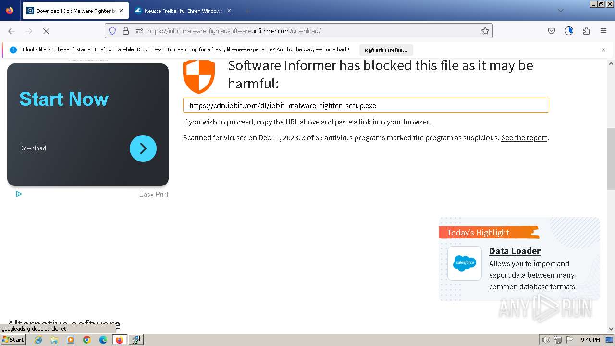Image resolution: width=615 pixels, height=346 pixels.
Task: Open the Action Center flag icon
Action: [568, 340]
